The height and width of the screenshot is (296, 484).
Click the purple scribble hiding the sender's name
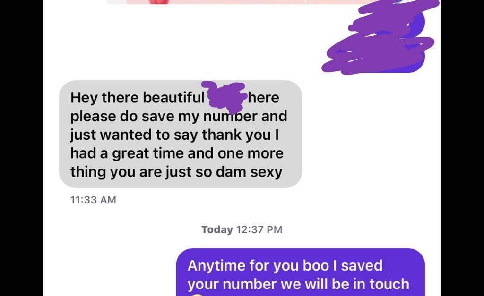tap(225, 97)
